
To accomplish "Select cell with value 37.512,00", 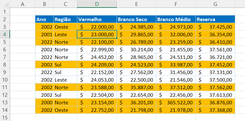I will (176, 87).
